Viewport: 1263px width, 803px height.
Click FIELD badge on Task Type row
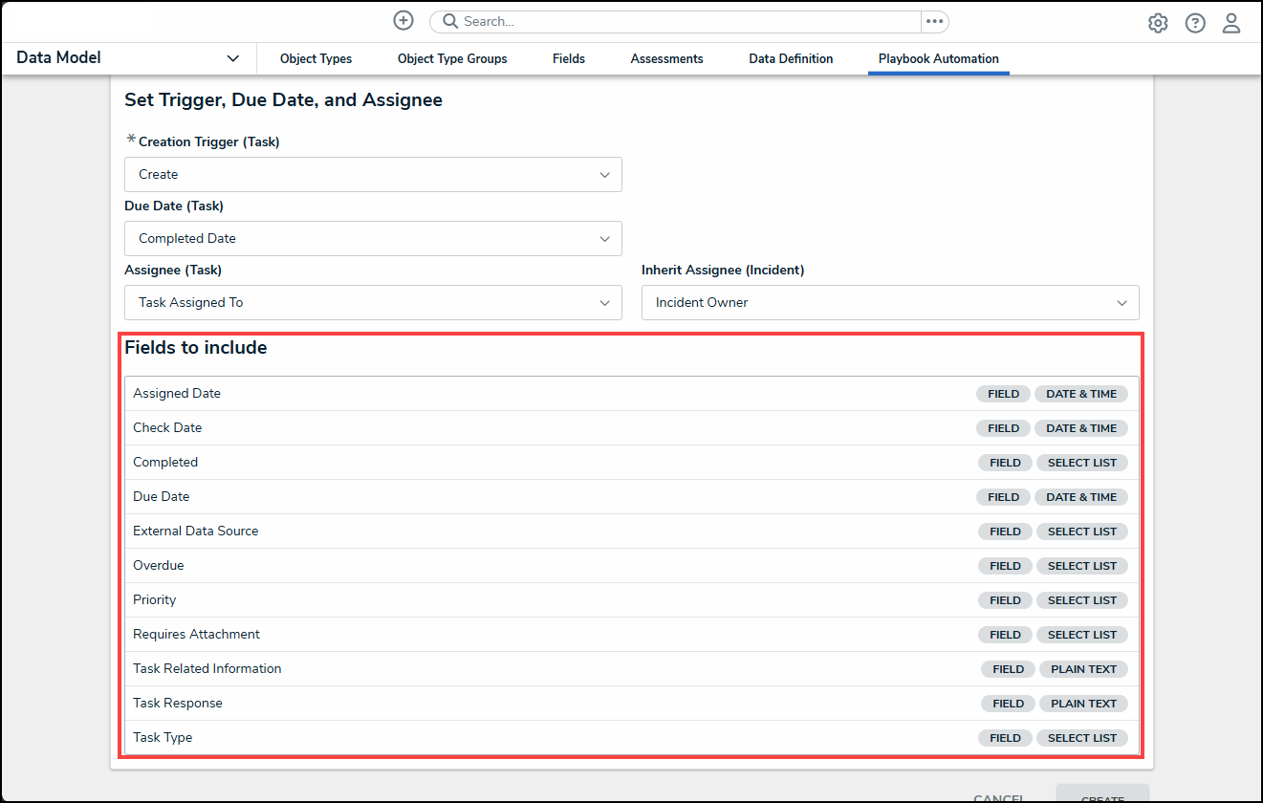1006,738
